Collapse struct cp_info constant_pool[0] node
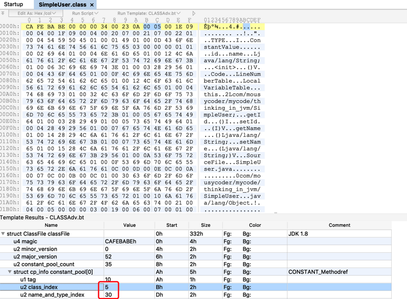The width and height of the screenshot is (407, 299). [x=10, y=272]
